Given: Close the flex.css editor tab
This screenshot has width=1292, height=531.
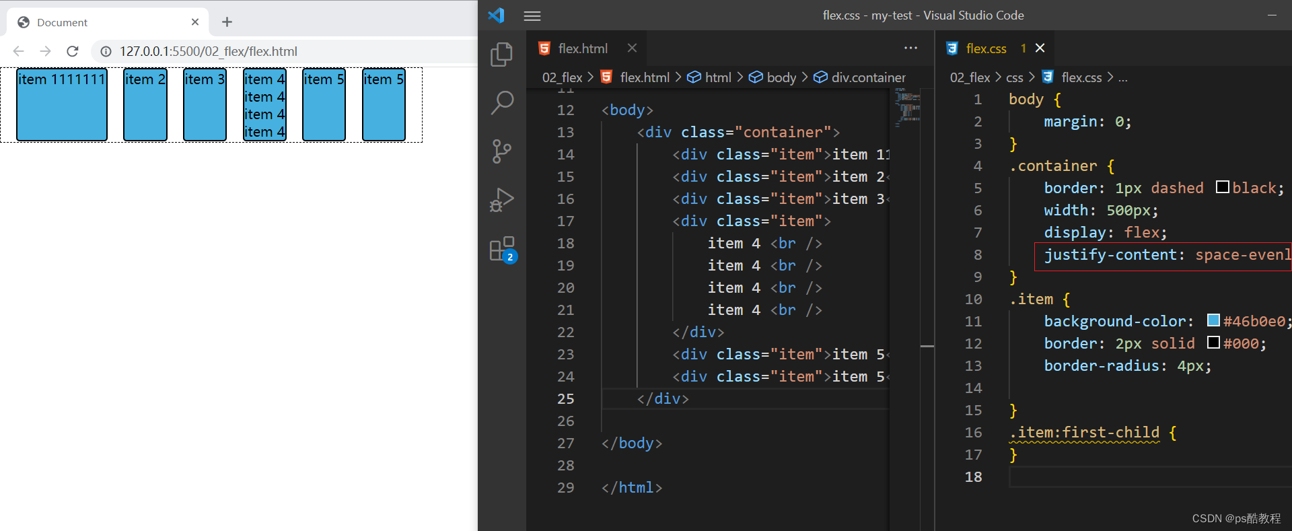Looking at the screenshot, I should point(1040,48).
